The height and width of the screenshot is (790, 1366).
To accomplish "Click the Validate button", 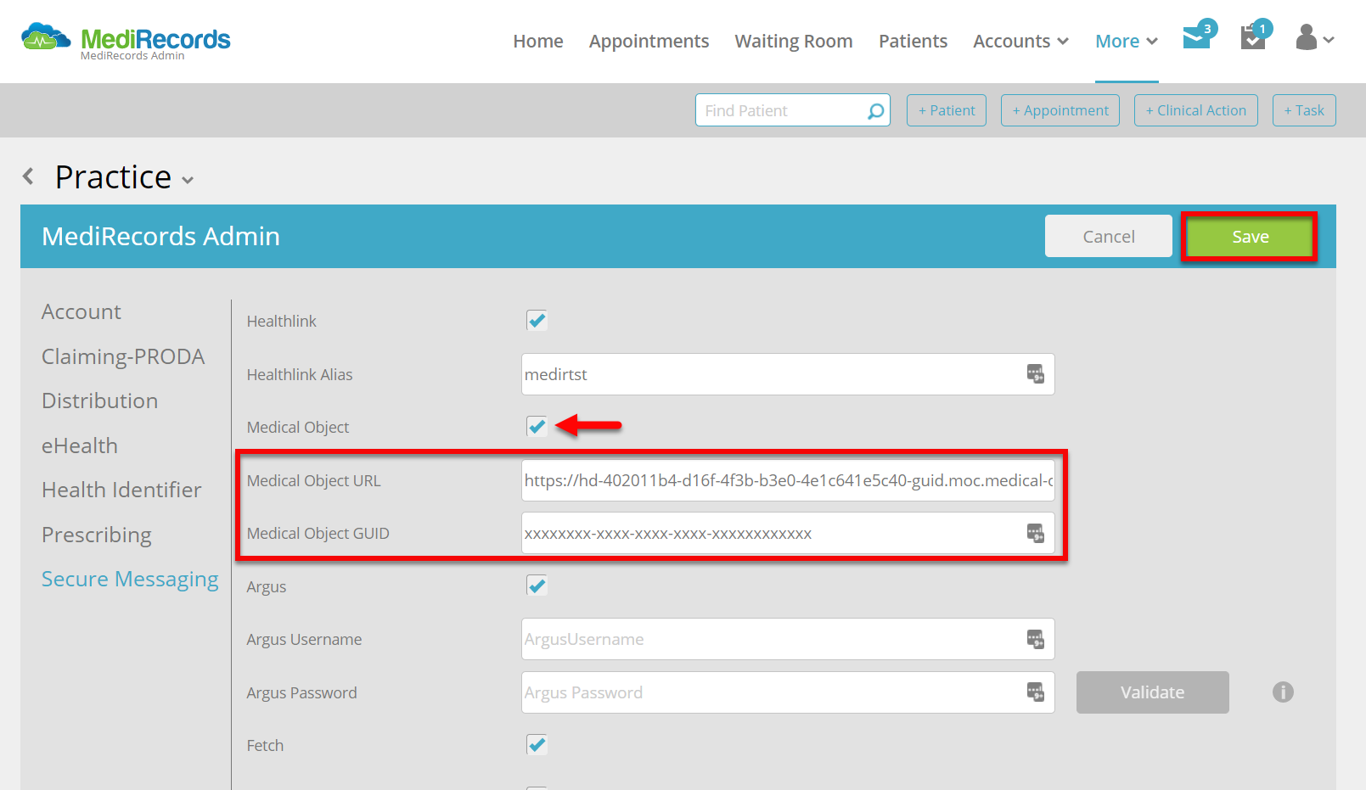I will 1153,692.
